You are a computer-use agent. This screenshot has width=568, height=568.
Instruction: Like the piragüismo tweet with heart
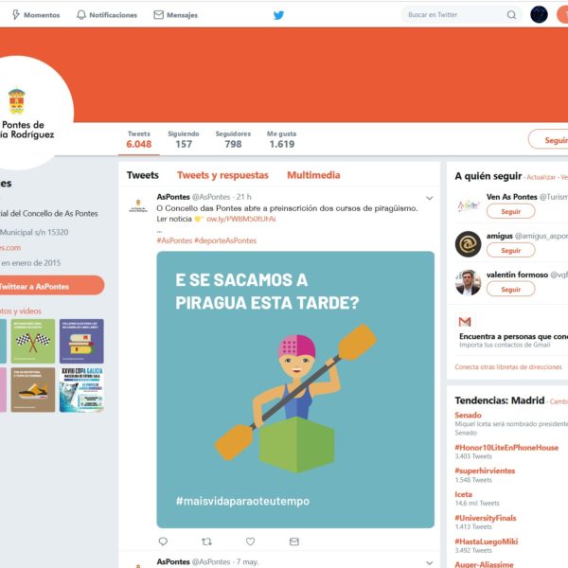tap(250, 541)
